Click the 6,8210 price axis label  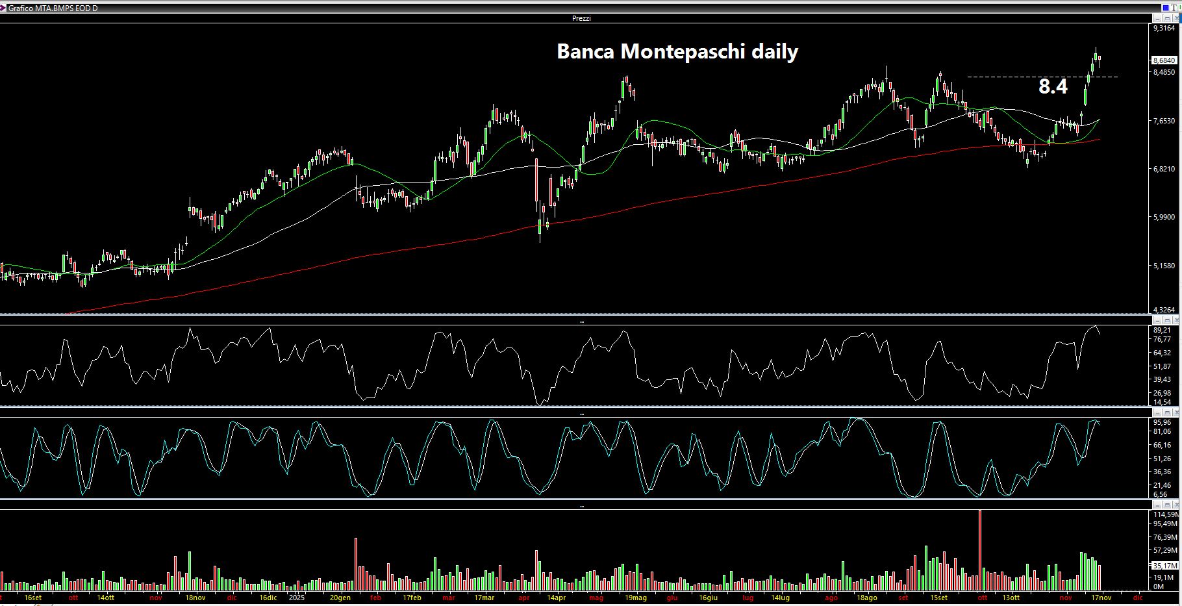[1164, 169]
